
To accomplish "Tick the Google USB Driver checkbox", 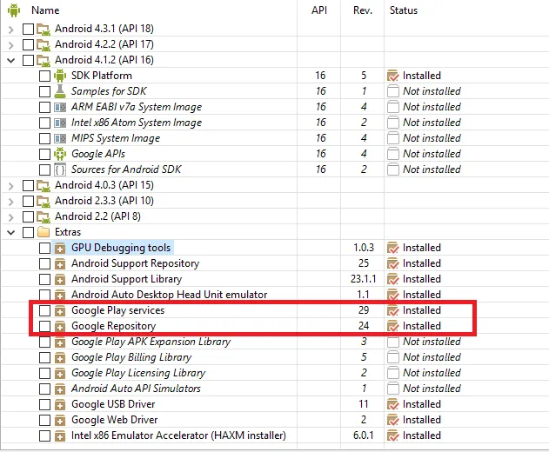I will [x=44, y=404].
